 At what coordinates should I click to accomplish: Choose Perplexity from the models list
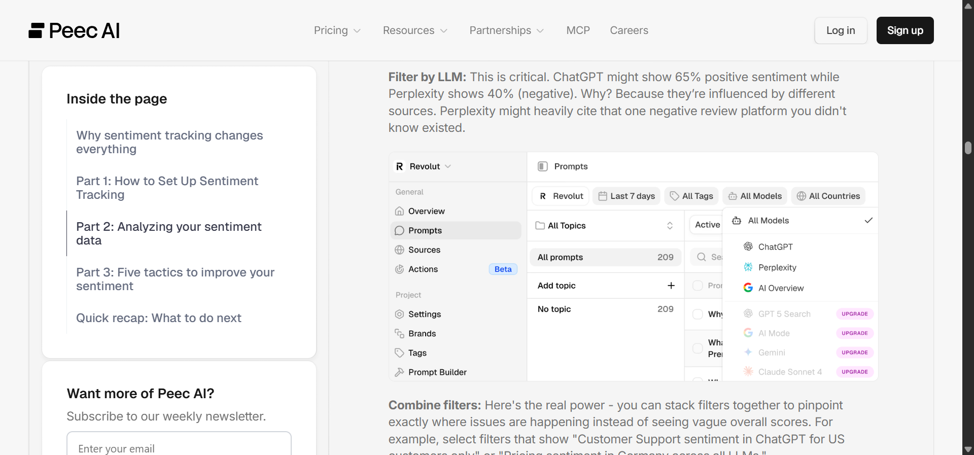click(802, 267)
